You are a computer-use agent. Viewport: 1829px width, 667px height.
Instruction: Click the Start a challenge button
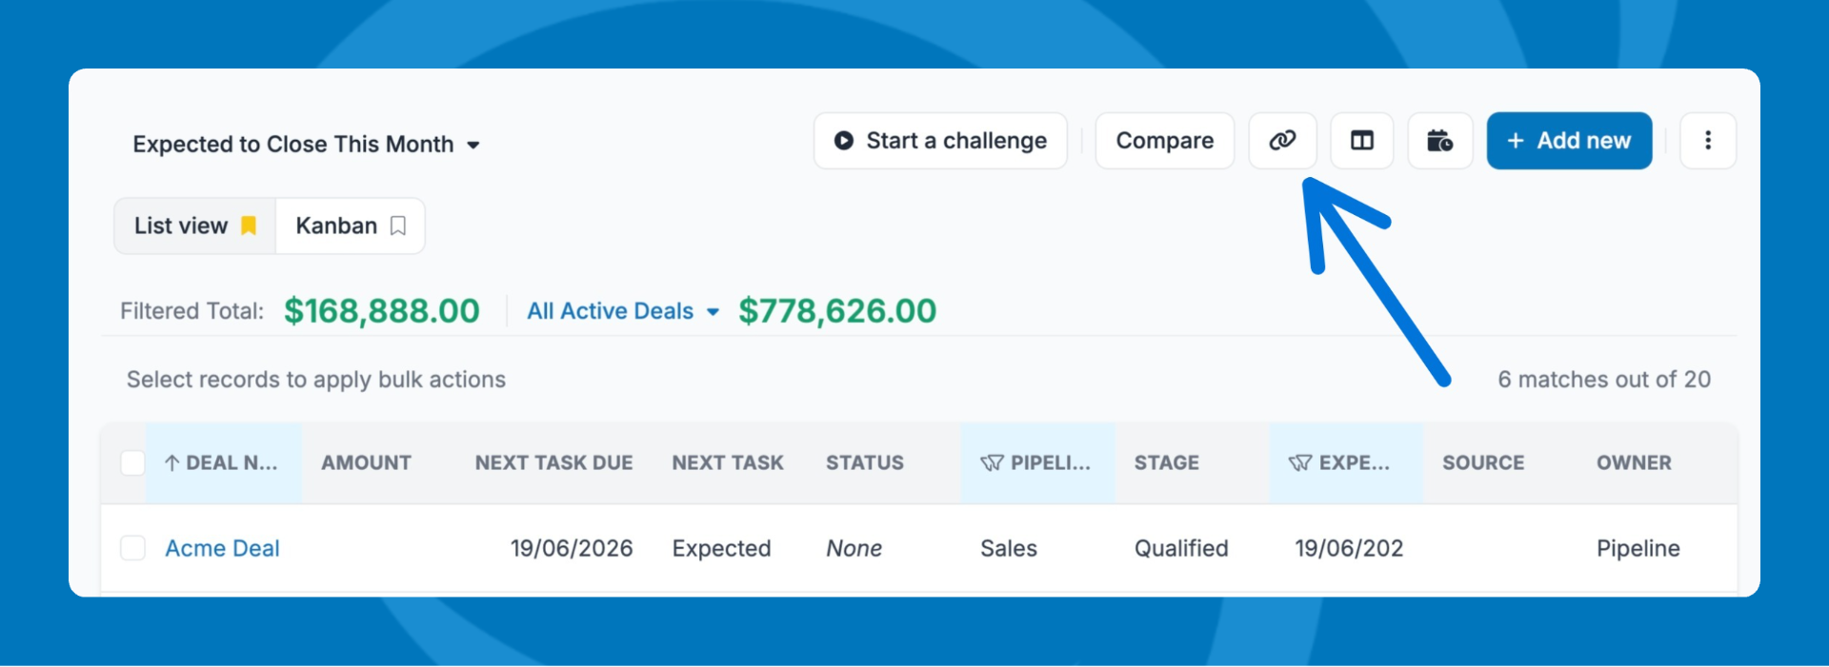[940, 141]
